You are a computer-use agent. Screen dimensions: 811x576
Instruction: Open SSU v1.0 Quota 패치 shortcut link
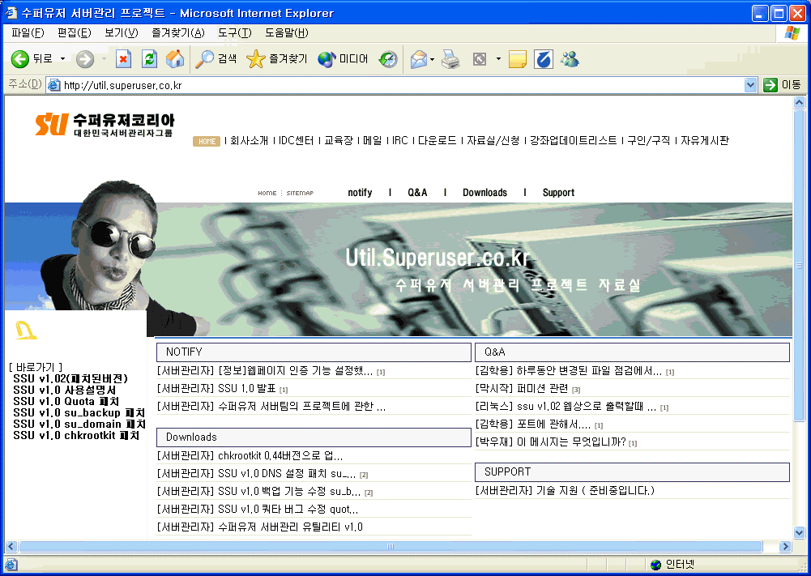coord(66,401)
